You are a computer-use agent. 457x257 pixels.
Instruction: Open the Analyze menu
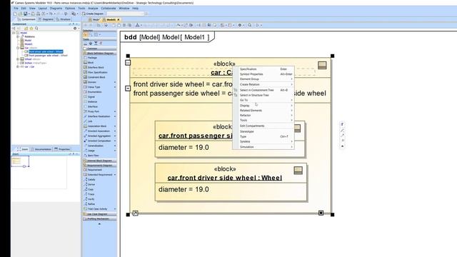pyautogui.click(x=93, y=9)
